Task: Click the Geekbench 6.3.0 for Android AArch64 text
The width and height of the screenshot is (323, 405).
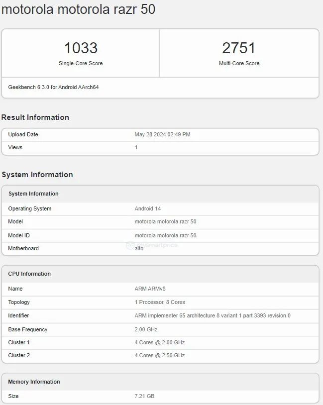Action: tap(53, 87)
